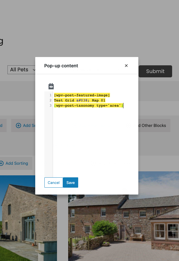The image size is (179, 261).
Task: Place cursor on wpv-post-featured-image line
Action: [x=82, y=95]
